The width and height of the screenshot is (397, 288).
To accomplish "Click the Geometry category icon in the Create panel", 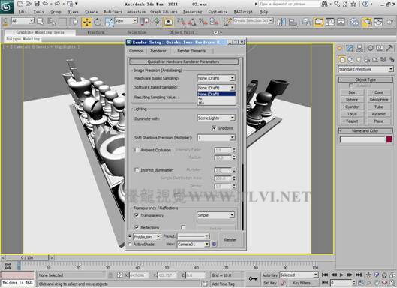I will click(x=342, y=59).
